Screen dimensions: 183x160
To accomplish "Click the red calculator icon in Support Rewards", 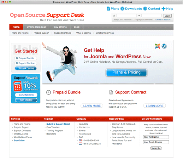I will (17, 86).
